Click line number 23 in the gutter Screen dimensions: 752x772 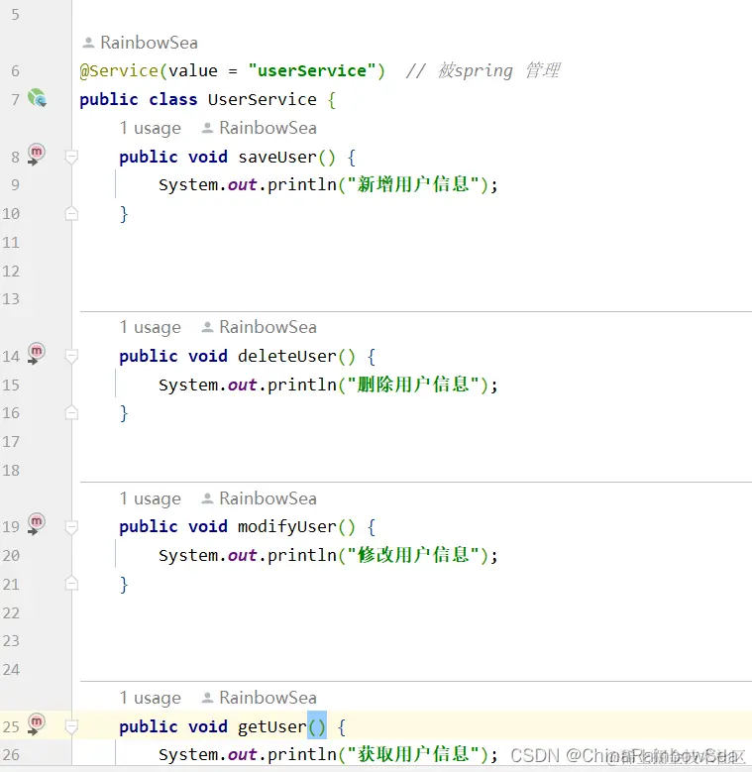pyautogui.click(x=11, y=641)
